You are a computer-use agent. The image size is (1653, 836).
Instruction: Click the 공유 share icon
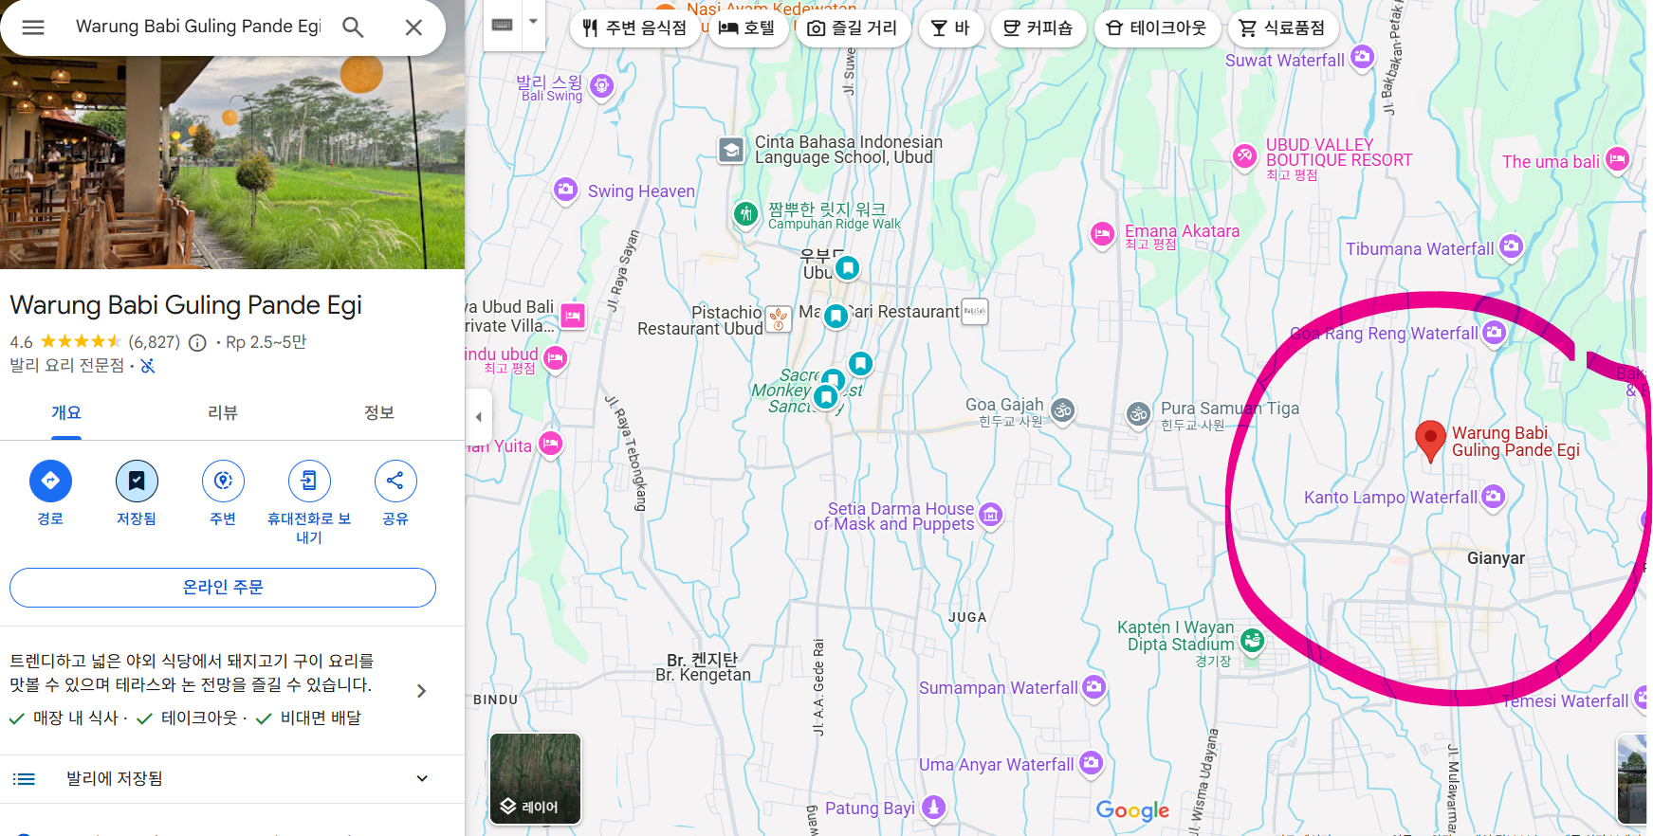pos(395,482)
